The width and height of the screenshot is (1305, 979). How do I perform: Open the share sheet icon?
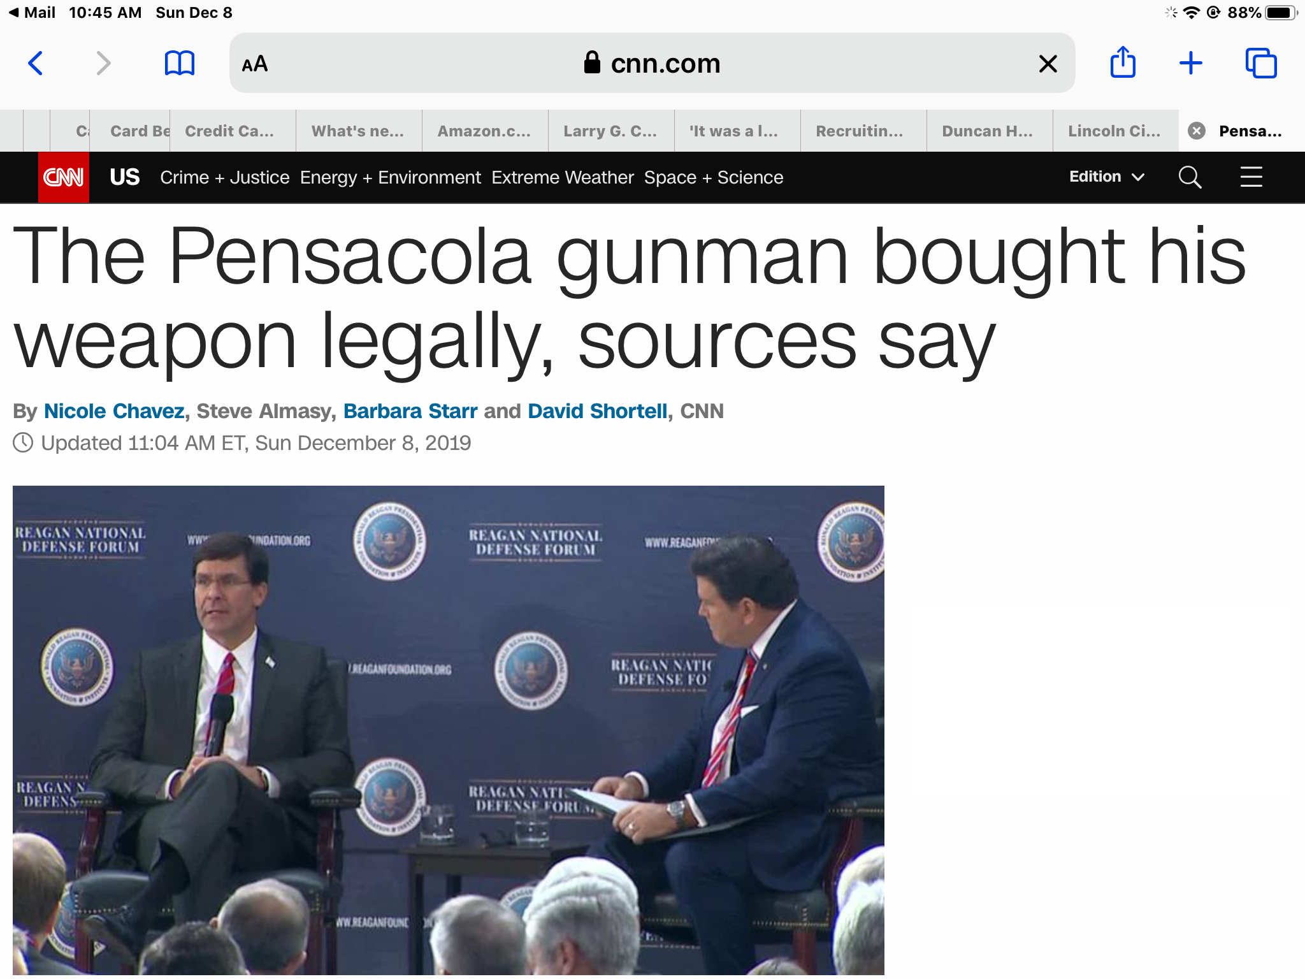(x=1123, y=62)
